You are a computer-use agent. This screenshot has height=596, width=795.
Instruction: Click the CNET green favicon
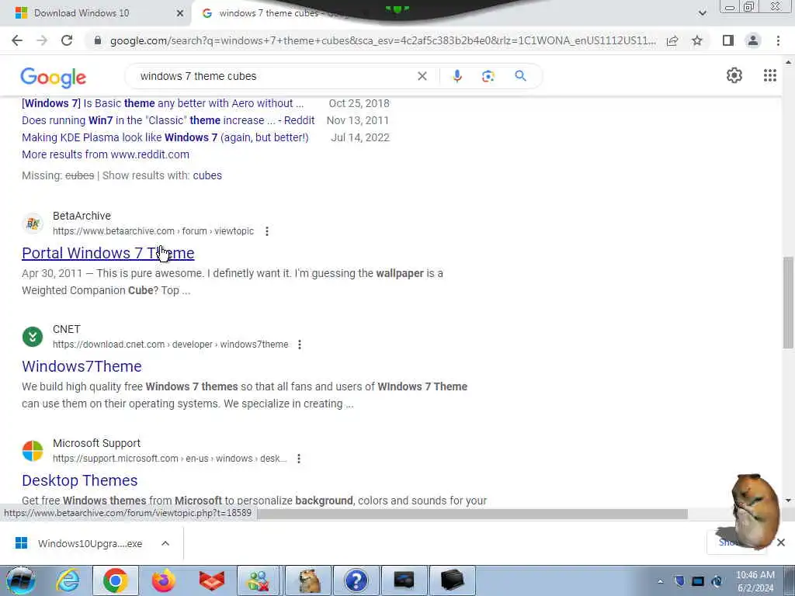tap(33, 337)
